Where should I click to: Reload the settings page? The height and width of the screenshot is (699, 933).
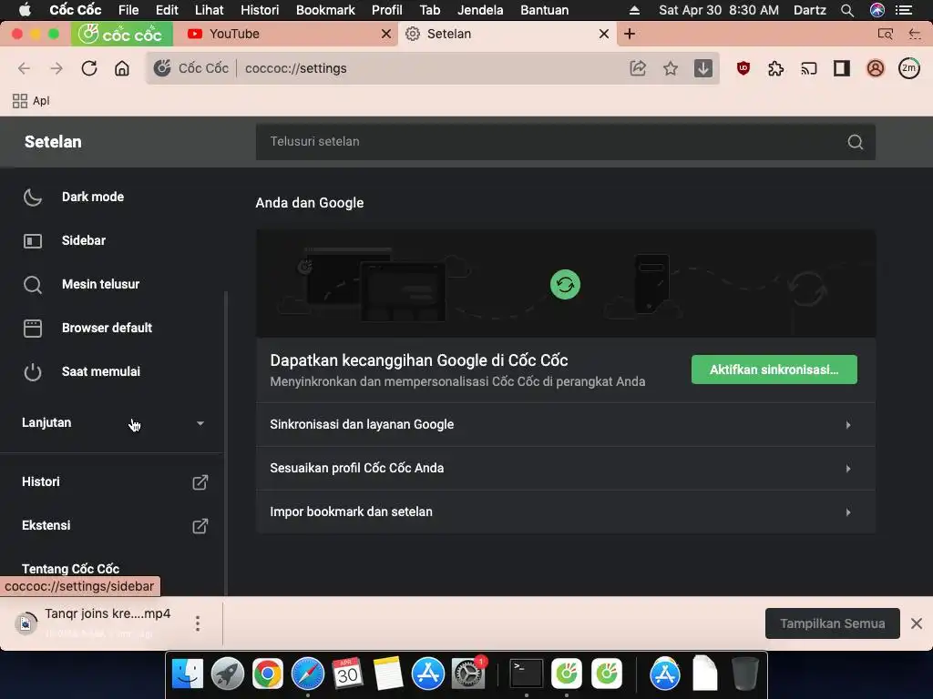(x=89, y=68)
